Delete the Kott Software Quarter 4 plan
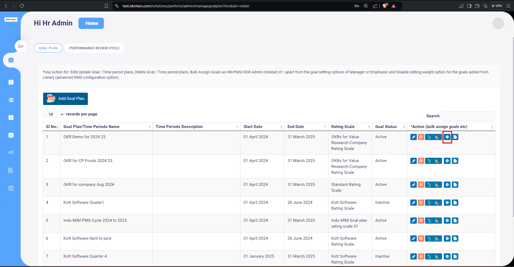The height and width of the screenshot is (267, 514). tap(421, 257)
